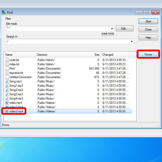The width and height of the screenshot is (162, 162).
Task: Select the code.txt file name
Action: (x=14, y=60)
